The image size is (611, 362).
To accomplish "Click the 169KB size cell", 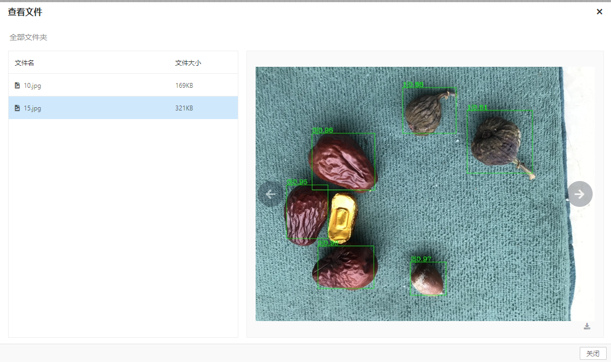I will (x=184, y=86).
